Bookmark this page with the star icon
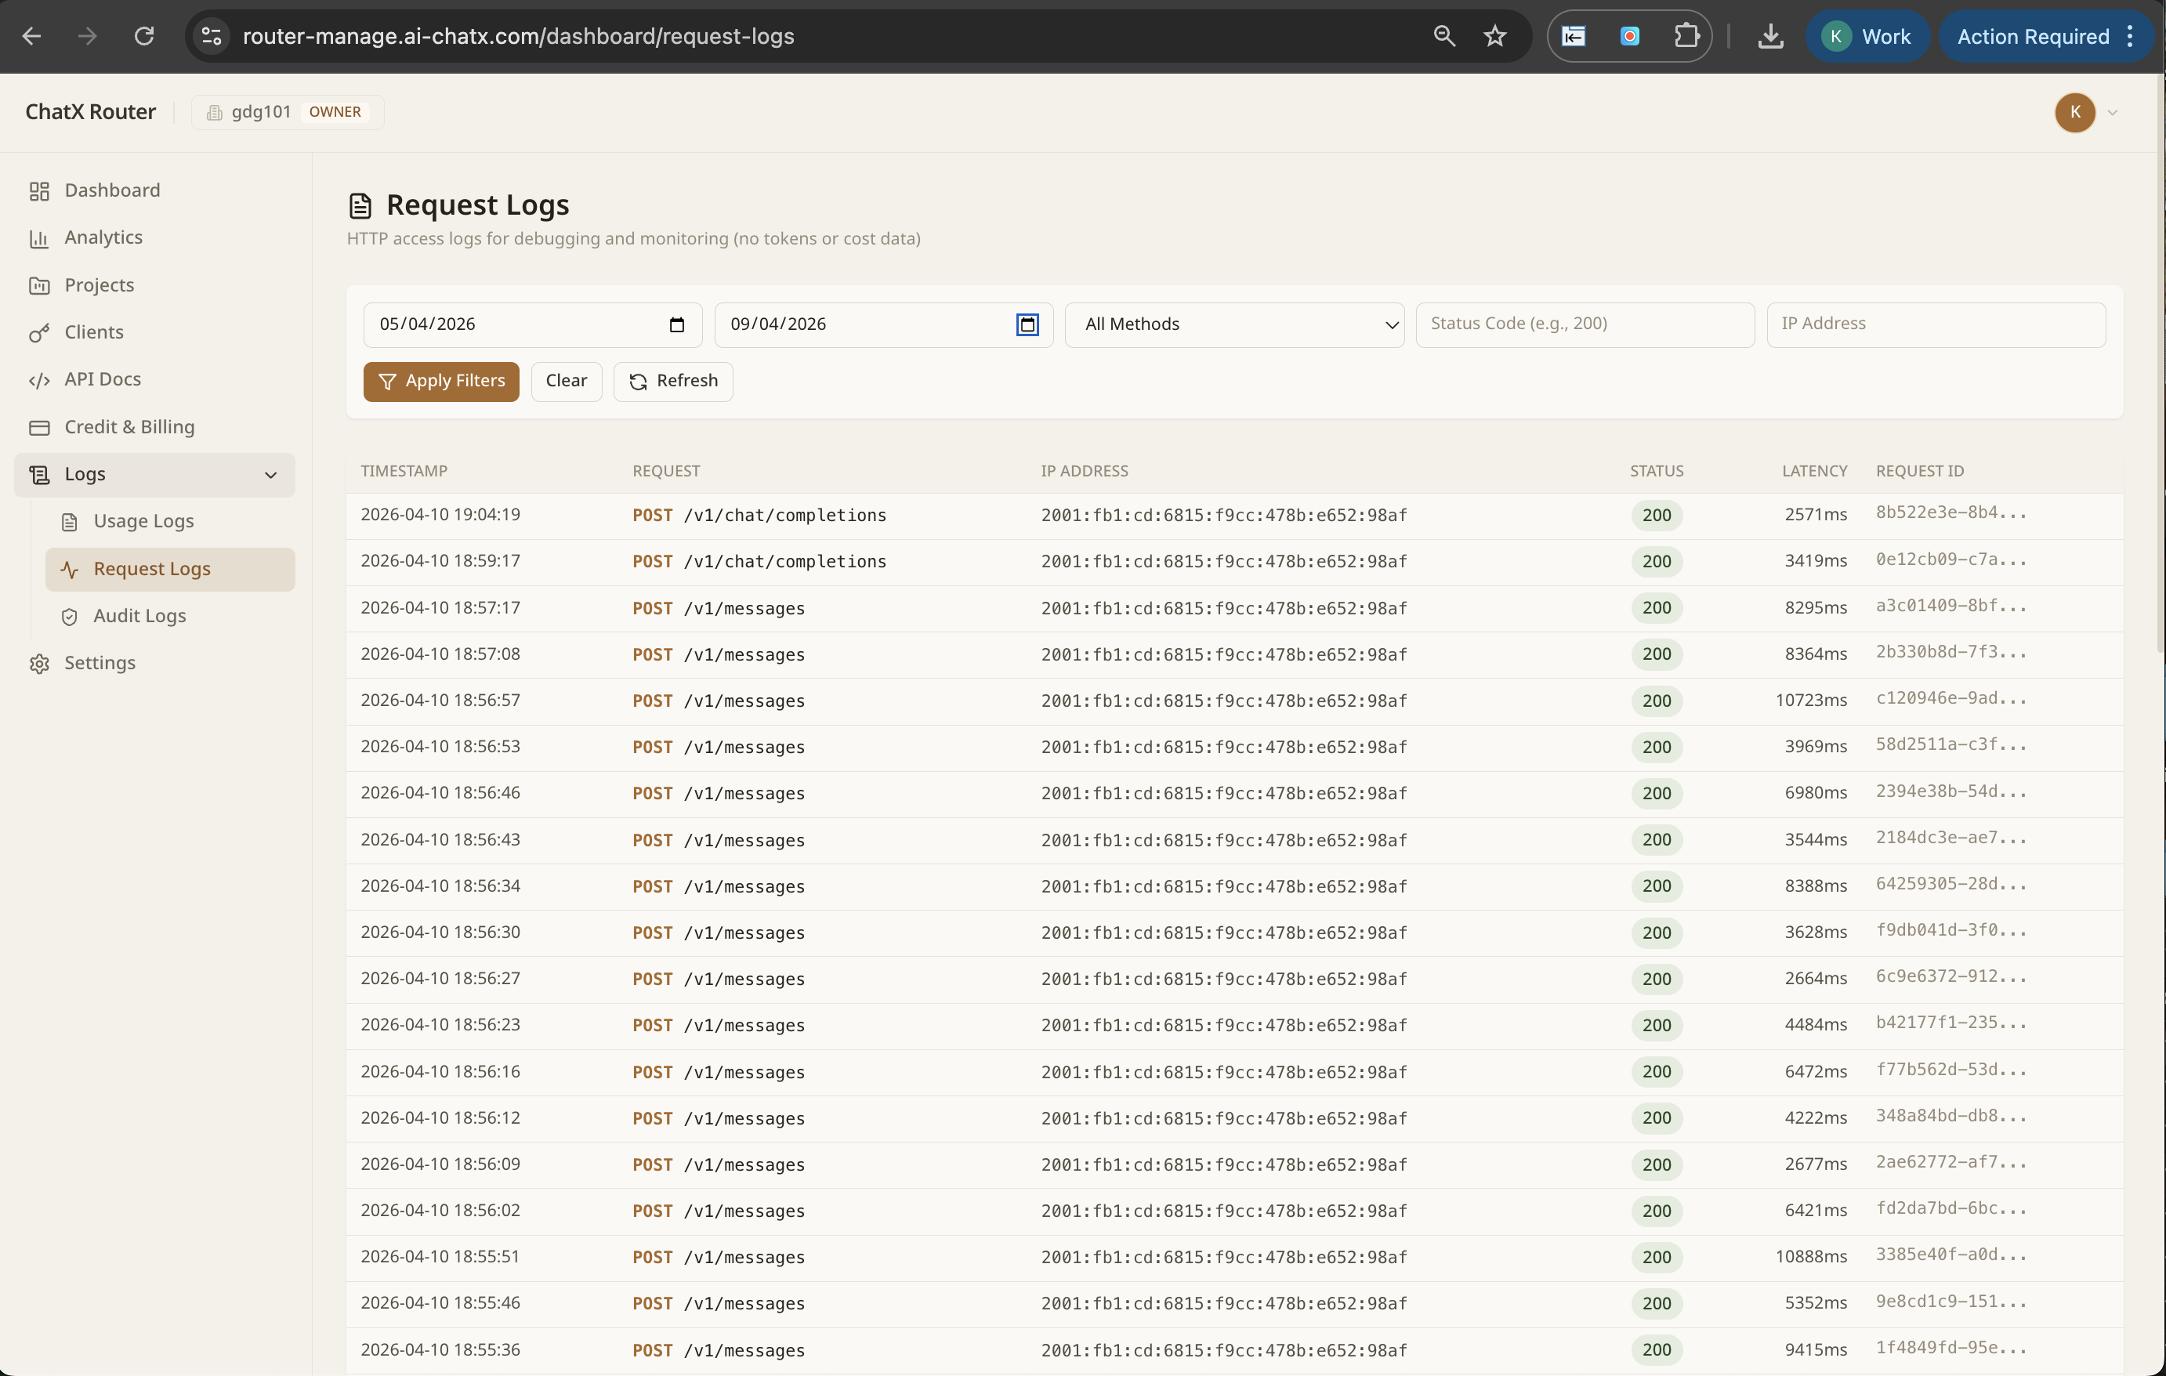Screen dimensions: 2166x1376 [x=1494, y=36]
